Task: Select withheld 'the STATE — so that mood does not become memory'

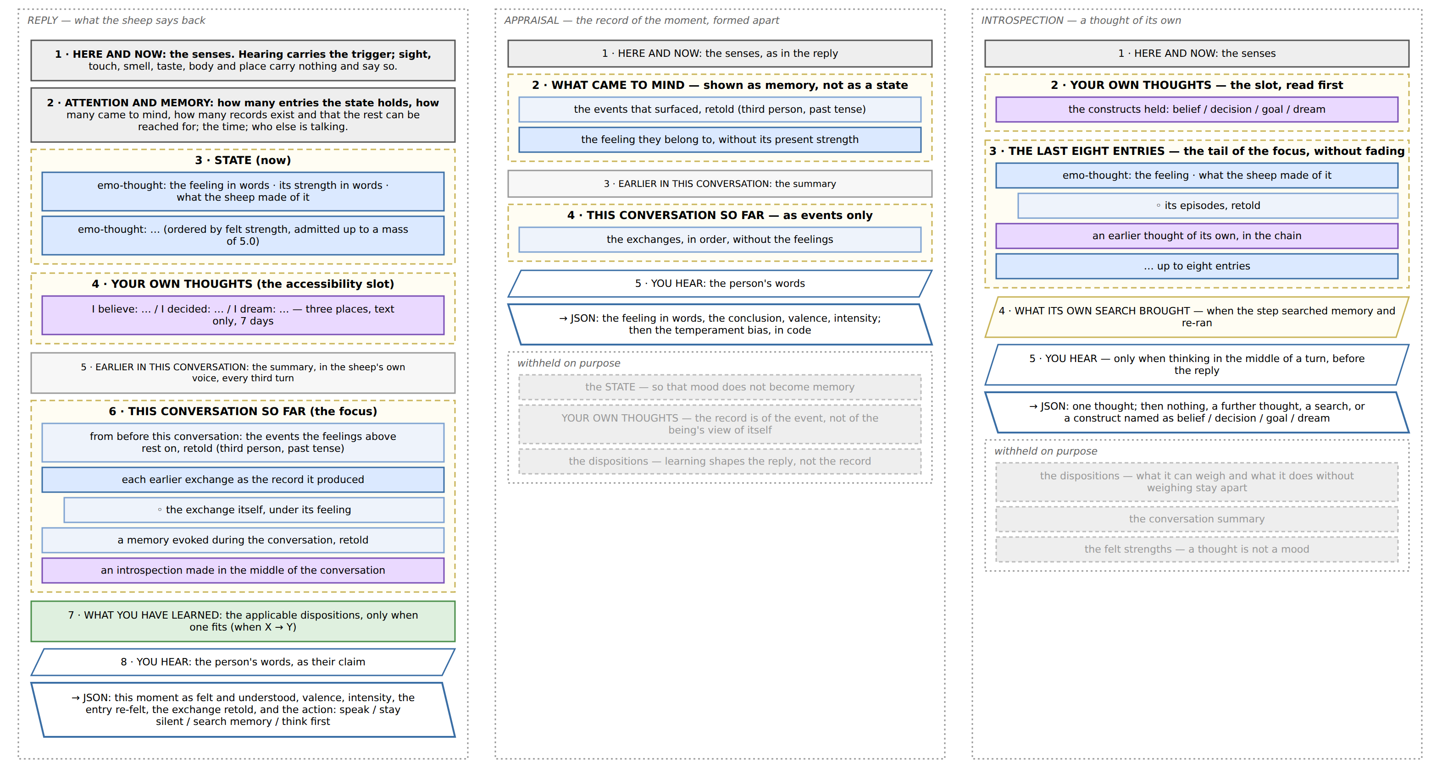Action: 719,387
